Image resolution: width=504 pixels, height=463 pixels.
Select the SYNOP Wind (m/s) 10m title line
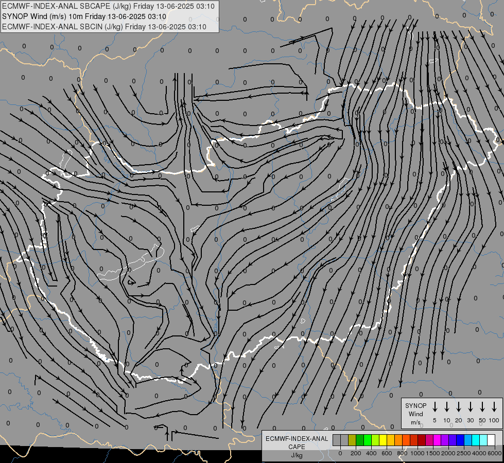(x=84, y=16)
